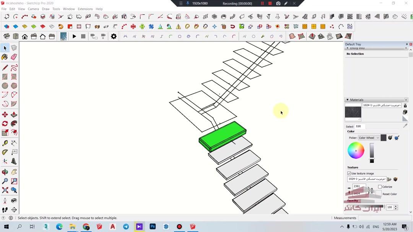Screen dimensions: 413x232
Task: Select the Orbit camera tool
Action: (x=5, y=172)
